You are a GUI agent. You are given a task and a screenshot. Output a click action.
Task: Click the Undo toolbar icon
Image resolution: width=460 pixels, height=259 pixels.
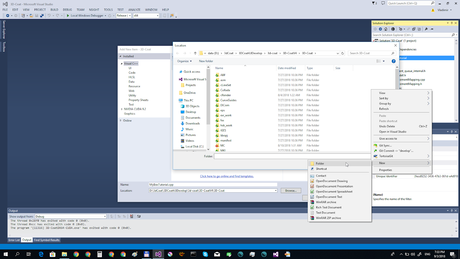click(x=49, y=16)
